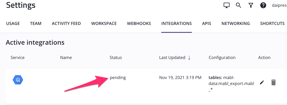
Task: Switch to the APIs tab
Action: (207, 23)
